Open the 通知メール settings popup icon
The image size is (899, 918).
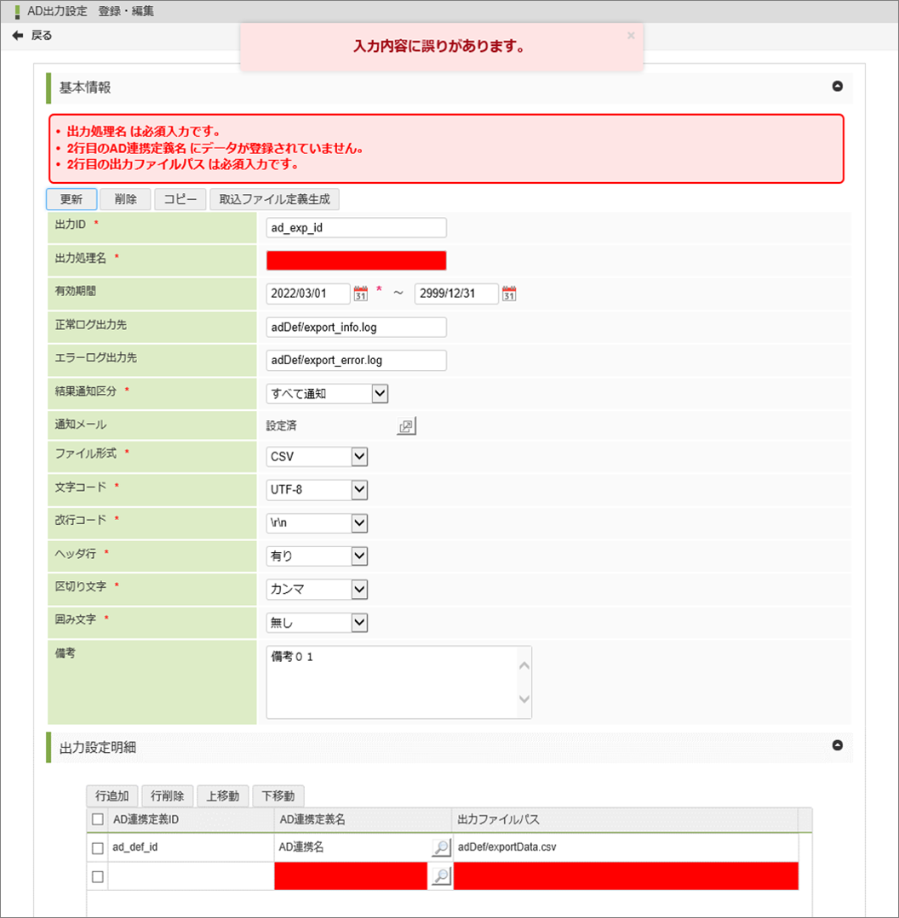(x=406, y=426)
